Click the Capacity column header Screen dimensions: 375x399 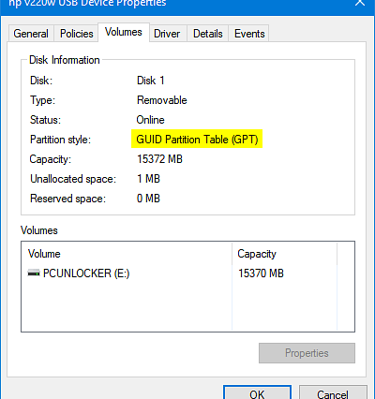point(284,254)
